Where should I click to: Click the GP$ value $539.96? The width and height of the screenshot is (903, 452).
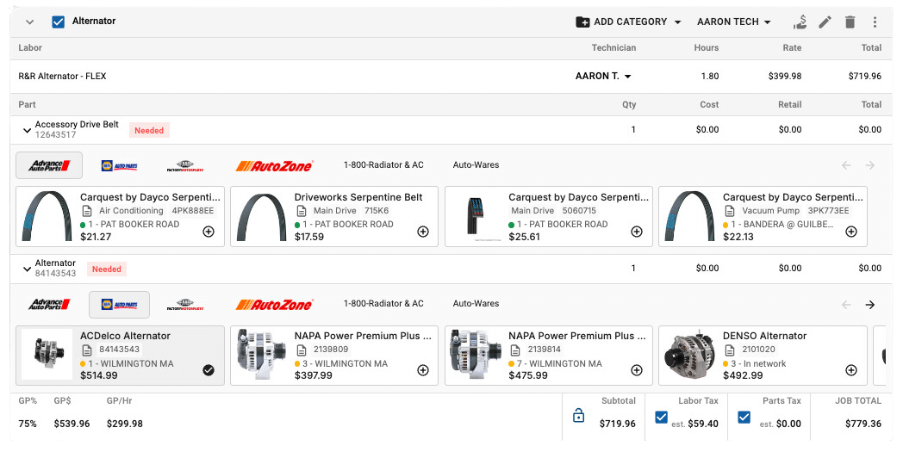(x=72, y=424)
